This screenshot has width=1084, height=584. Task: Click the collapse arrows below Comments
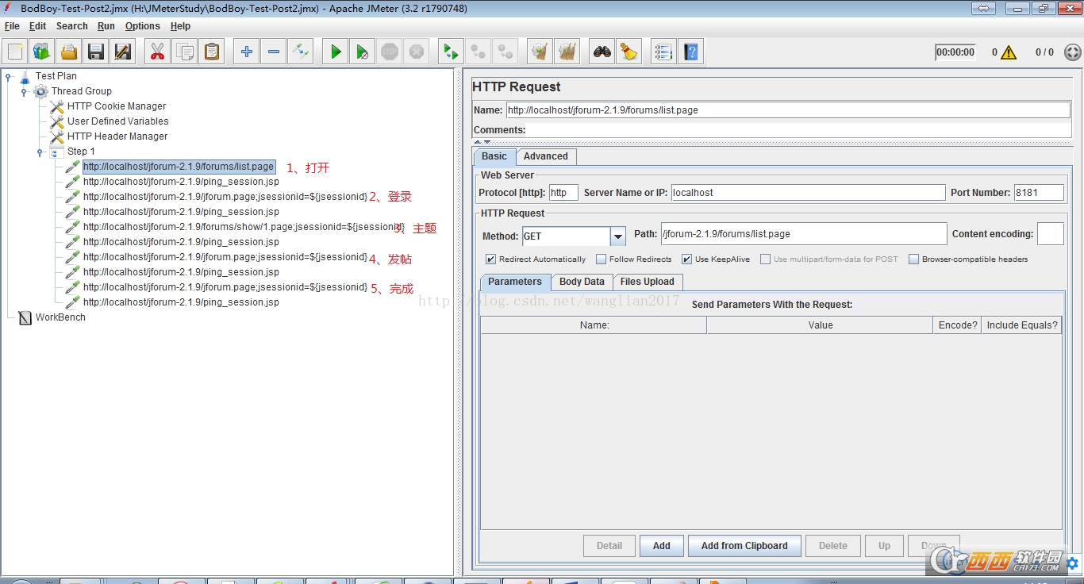coord(482,142)
